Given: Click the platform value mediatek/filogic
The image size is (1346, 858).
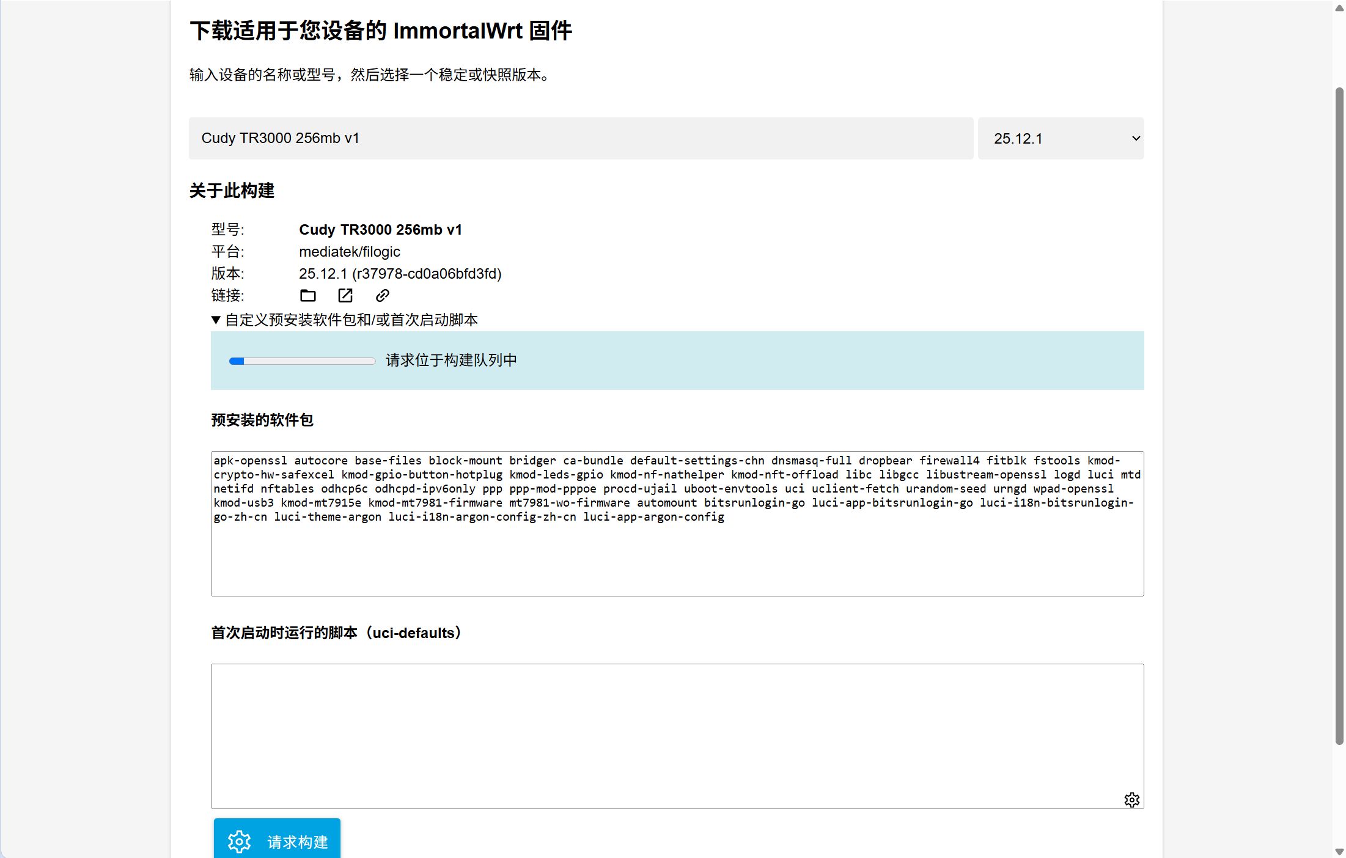Looking at the screenshot, I should pos(350,252).
